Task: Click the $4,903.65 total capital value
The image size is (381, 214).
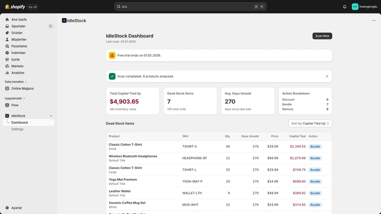Action: pyautogui.click(x=124, y=102)
